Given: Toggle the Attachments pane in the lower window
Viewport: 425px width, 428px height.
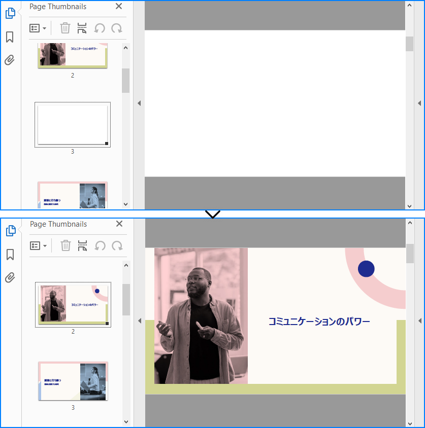Looking at the screenshot, I should tap(10, 277).
